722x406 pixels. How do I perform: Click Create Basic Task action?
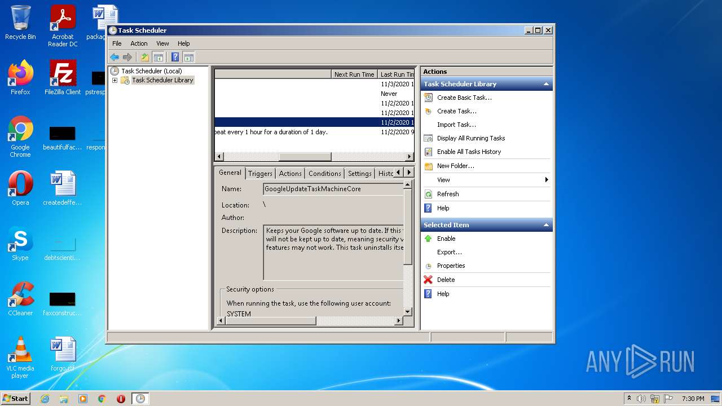coord(464,98)
